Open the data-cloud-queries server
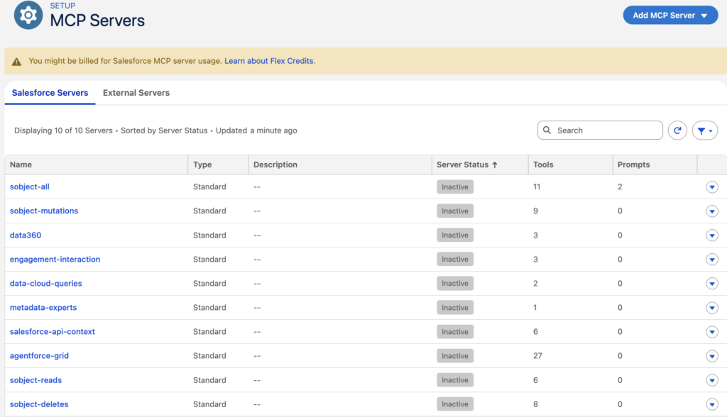727x417 pixels. [x=46, y=283]
